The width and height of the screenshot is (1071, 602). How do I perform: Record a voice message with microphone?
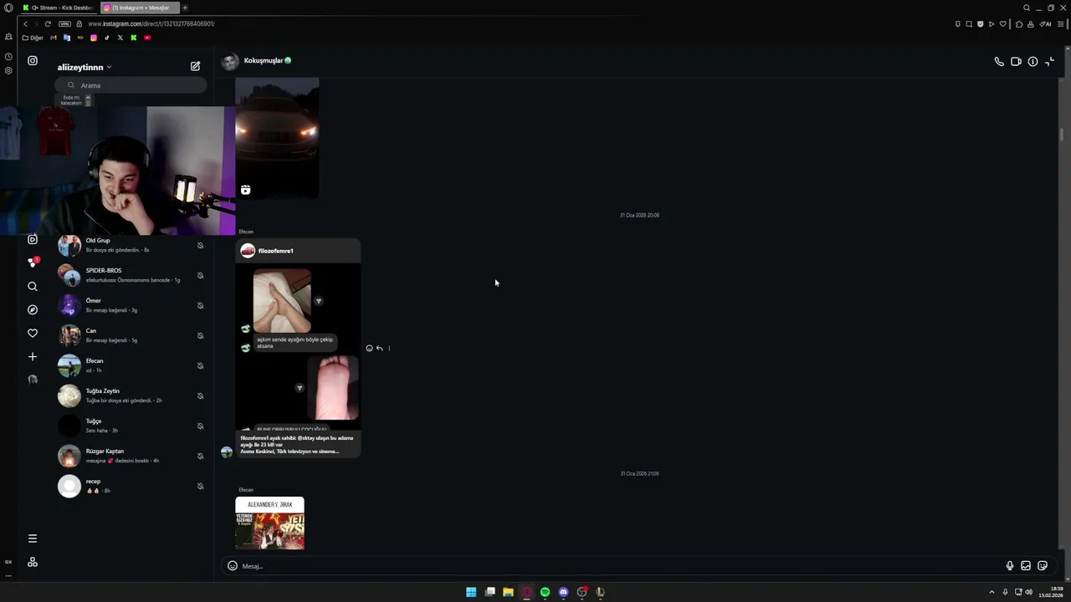1010,566
